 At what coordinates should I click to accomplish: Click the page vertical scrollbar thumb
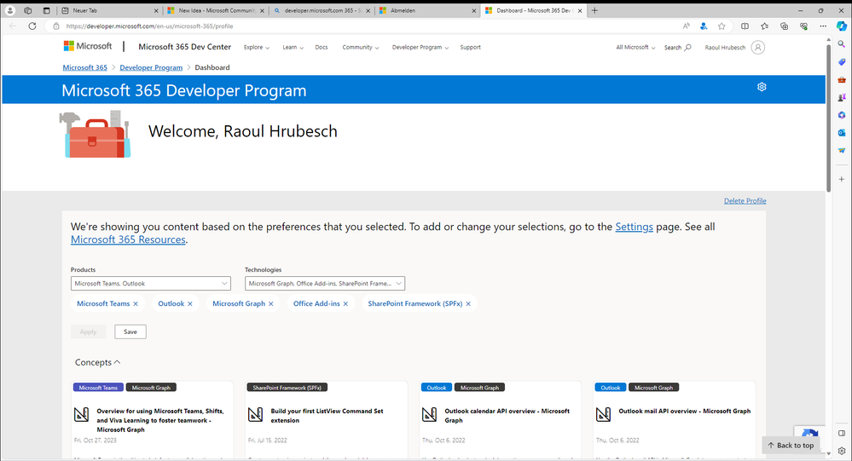click(x=828, y=118)
